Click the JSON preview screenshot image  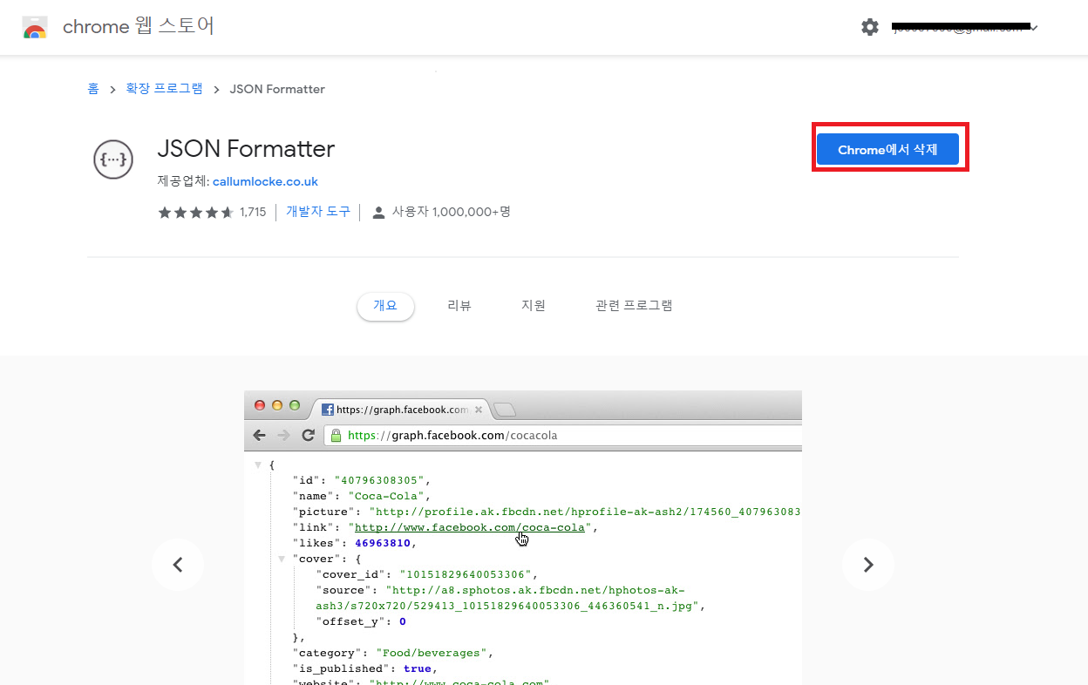coord(523,538)
